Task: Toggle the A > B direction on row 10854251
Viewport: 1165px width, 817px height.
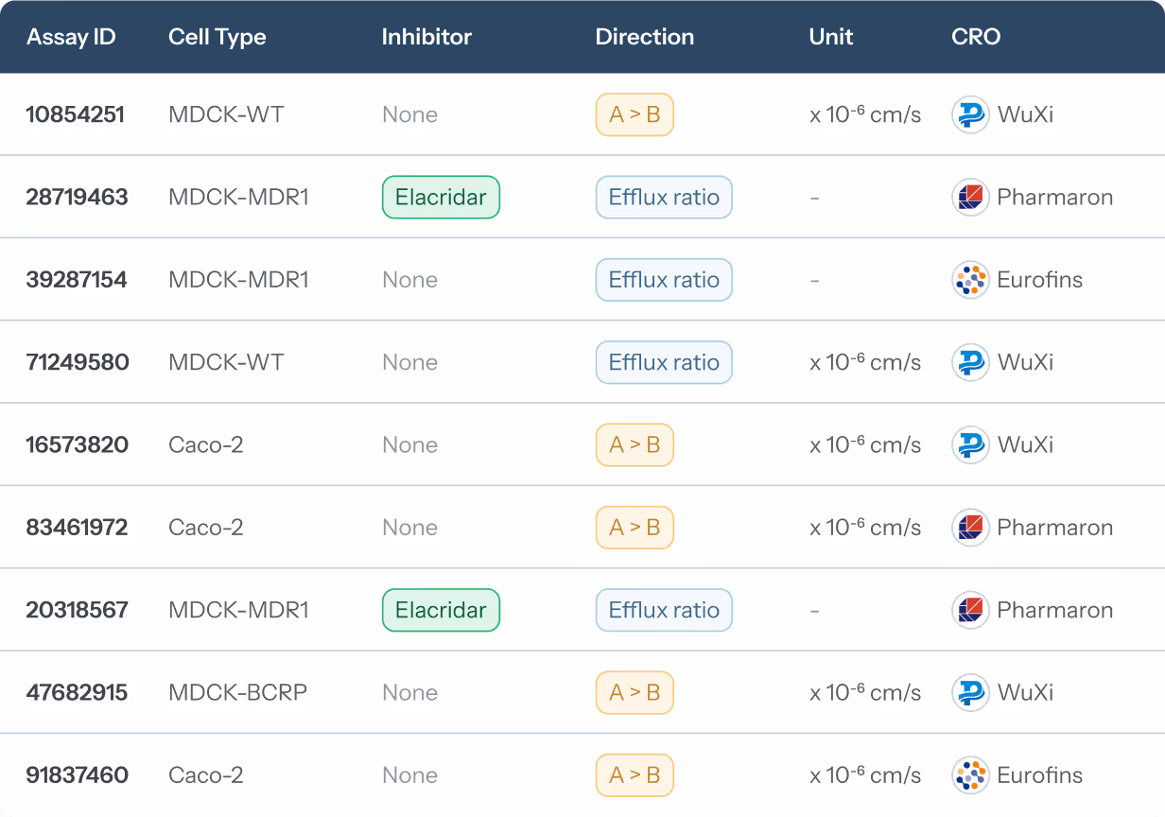Action: pos(635,114)
